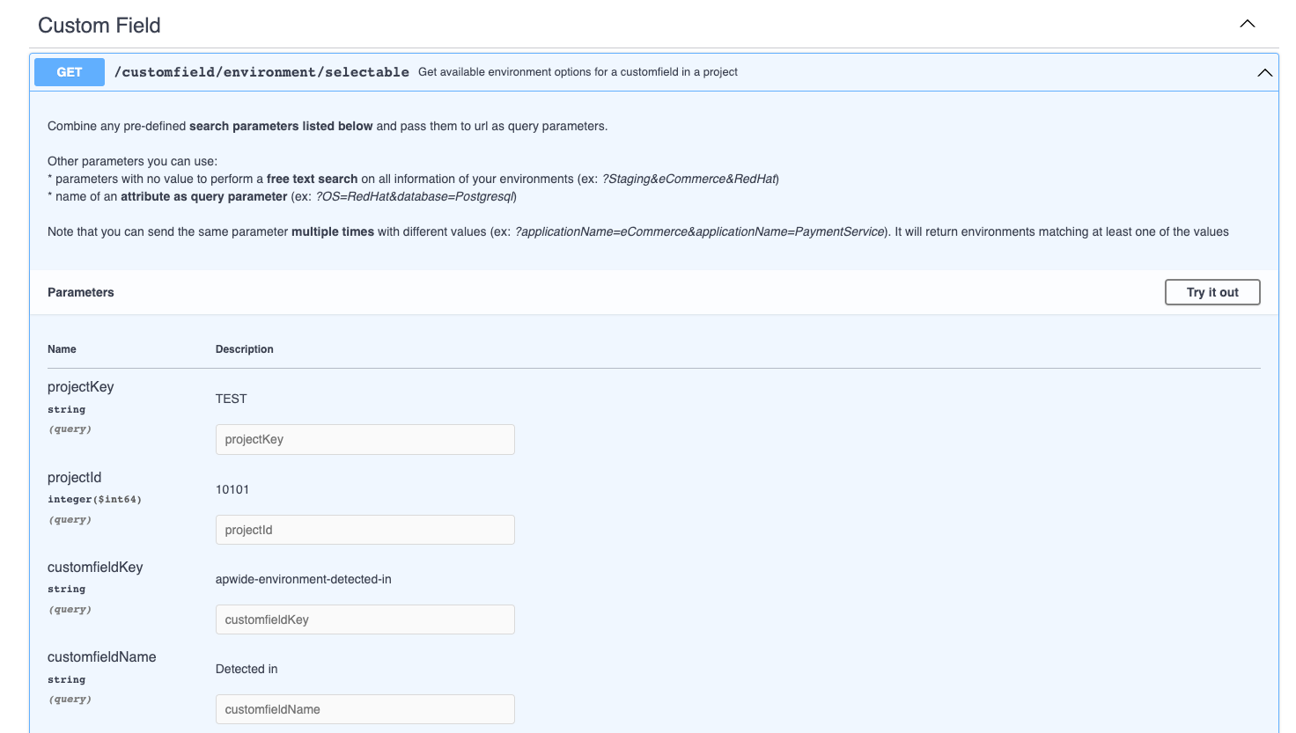Click into the customfieldName text box
This screenshot has height=733, width=1296.
point(364,709)
